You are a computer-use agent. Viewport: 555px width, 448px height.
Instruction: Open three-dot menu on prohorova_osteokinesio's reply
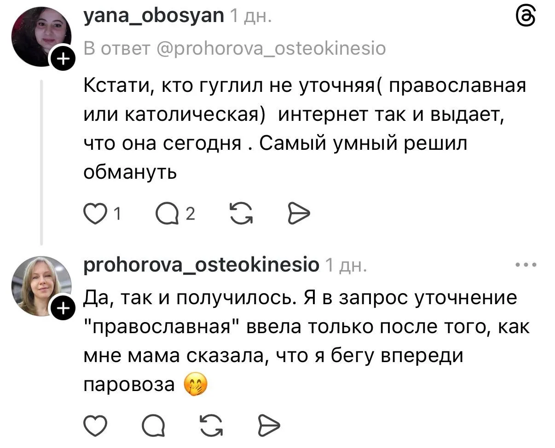coord(526,265)
